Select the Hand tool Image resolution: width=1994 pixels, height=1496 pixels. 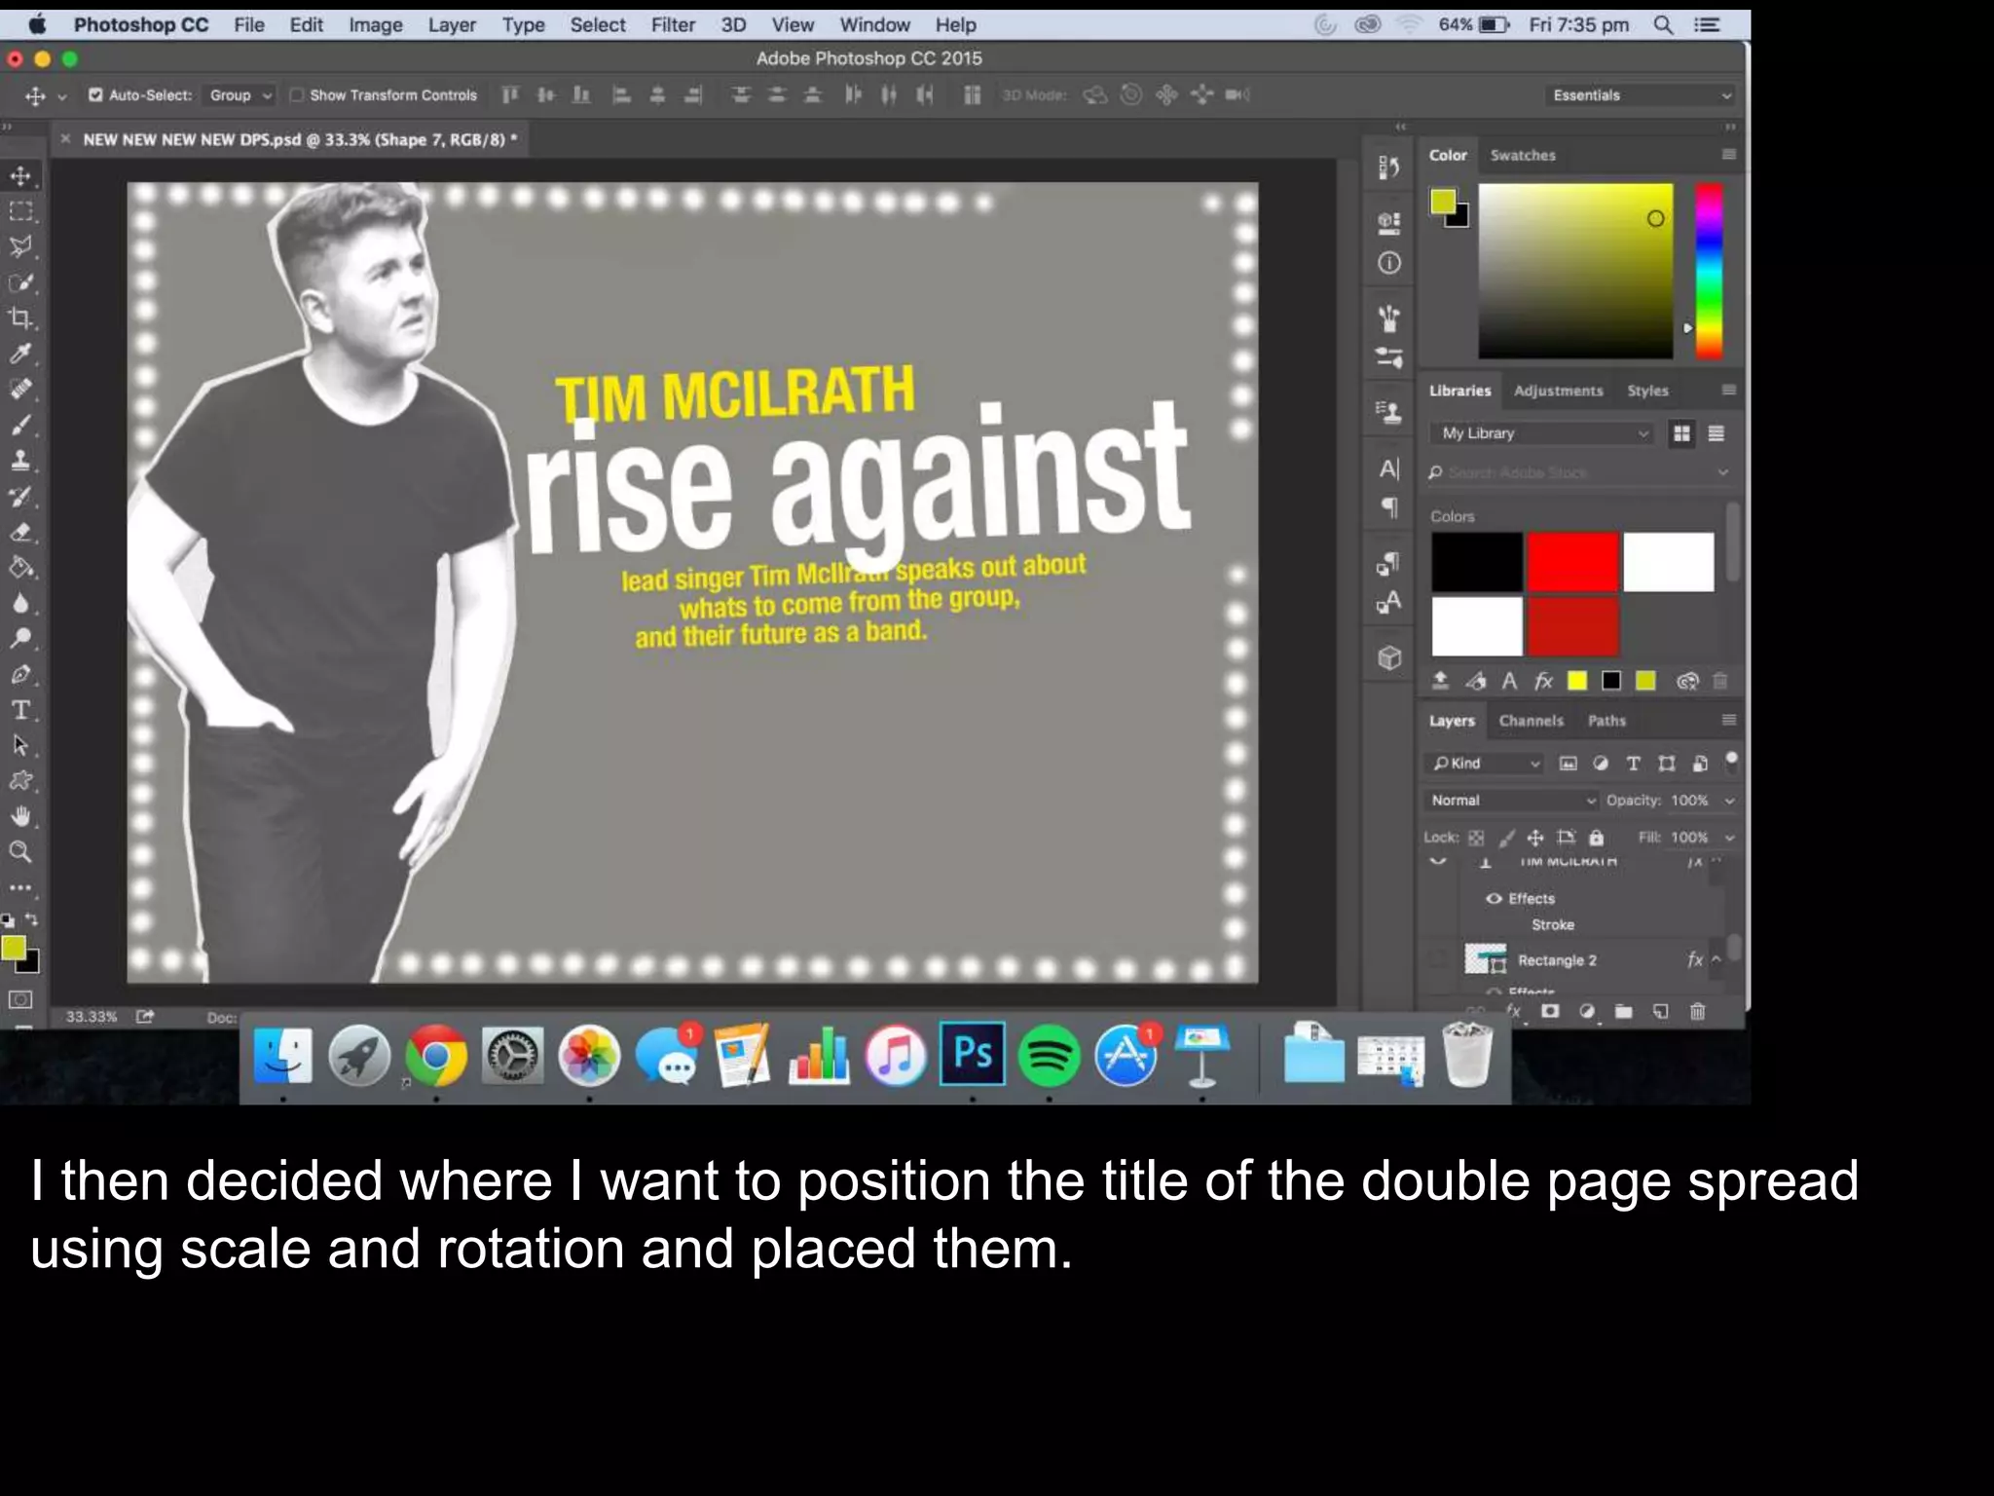[20, 816]
